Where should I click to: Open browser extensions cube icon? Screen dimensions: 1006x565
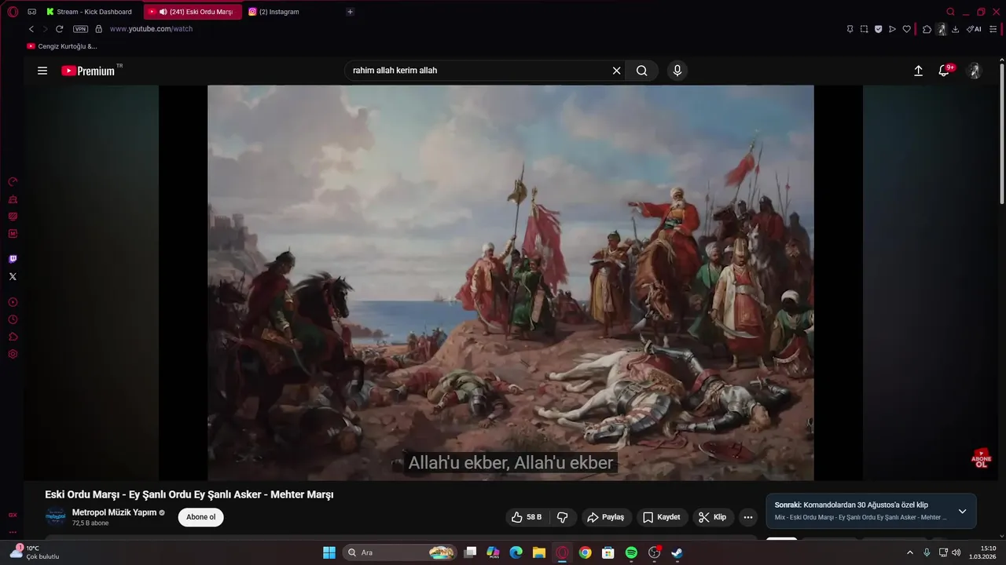tap(927, 29)
